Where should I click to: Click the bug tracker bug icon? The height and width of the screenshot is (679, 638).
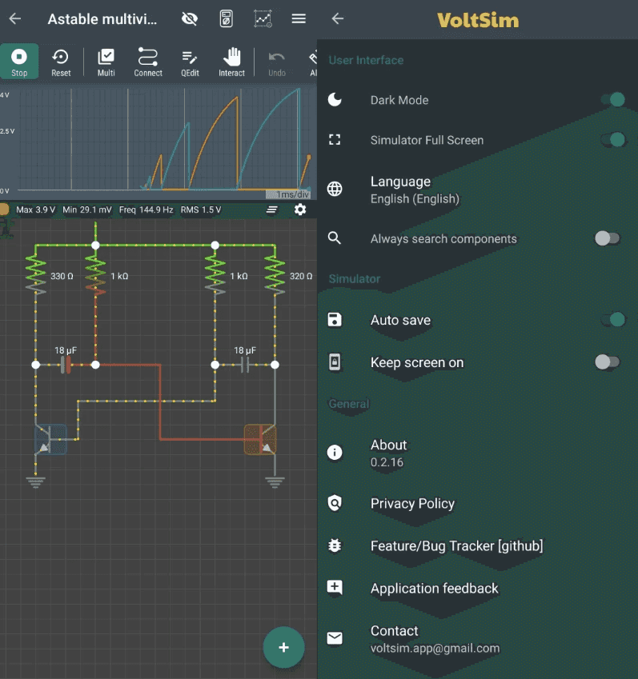[335, 545]
